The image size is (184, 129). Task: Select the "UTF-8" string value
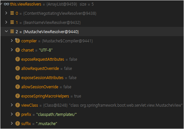[x=46, y=50]
